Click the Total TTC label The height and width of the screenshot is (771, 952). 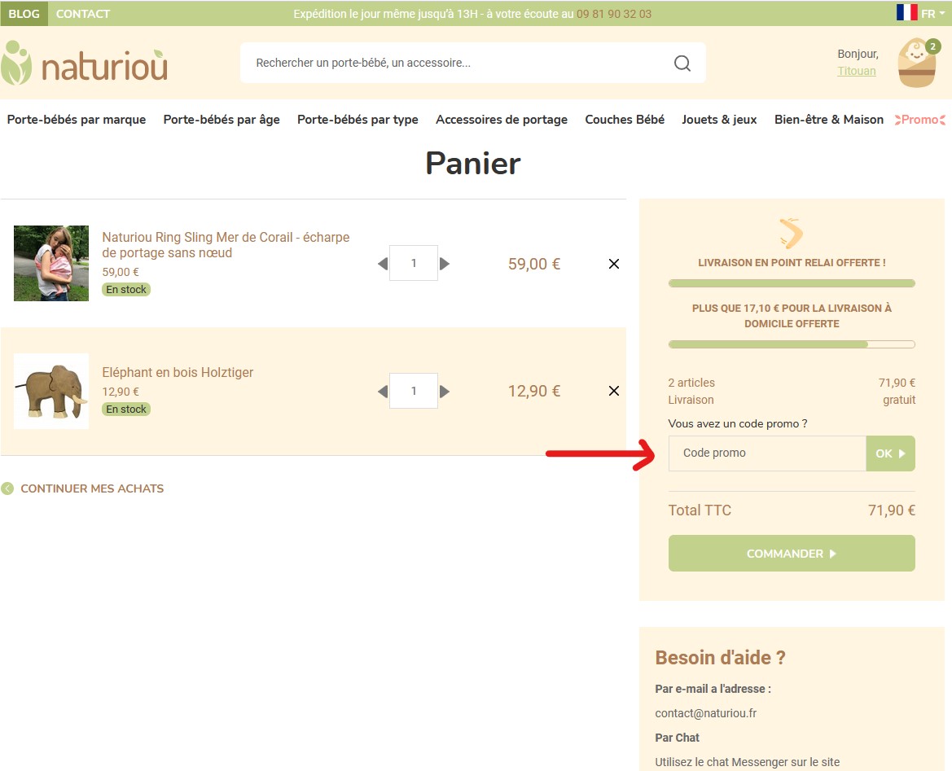[700, 510]
